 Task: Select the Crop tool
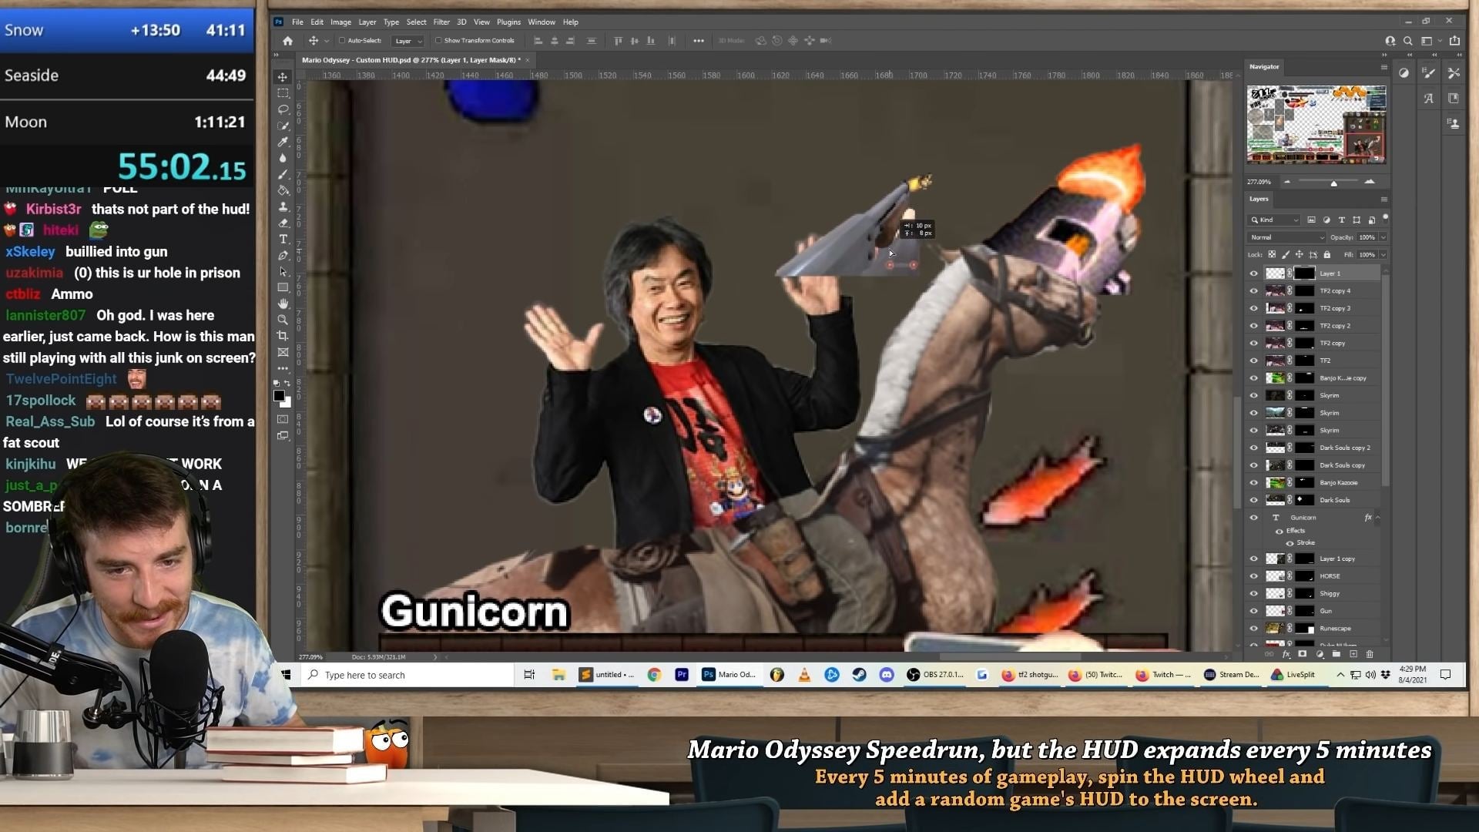click(x=283, y=334)
